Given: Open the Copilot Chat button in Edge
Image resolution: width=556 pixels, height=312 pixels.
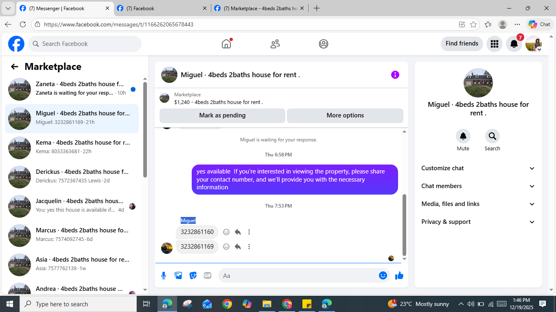Looking at the screenshot, I should pyautogui.click(x=540, y=24).
